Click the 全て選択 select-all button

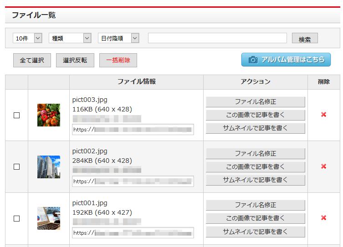pyautogui.click(x=32, y=60)
